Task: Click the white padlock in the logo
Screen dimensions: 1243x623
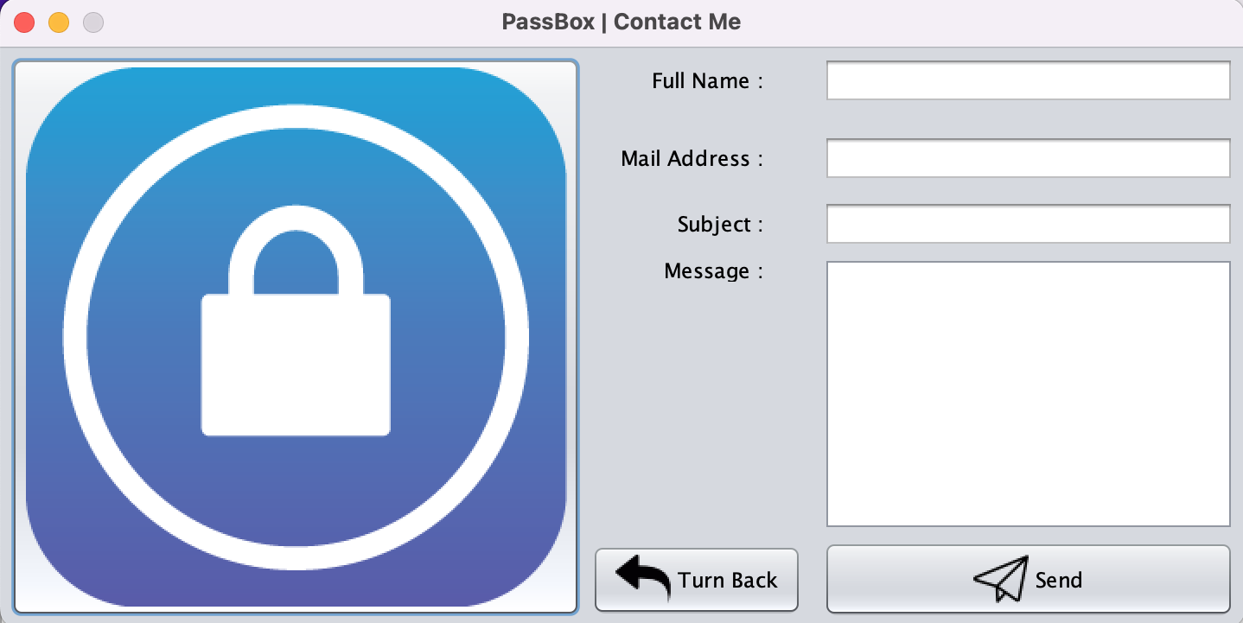Action: [296, 321]
